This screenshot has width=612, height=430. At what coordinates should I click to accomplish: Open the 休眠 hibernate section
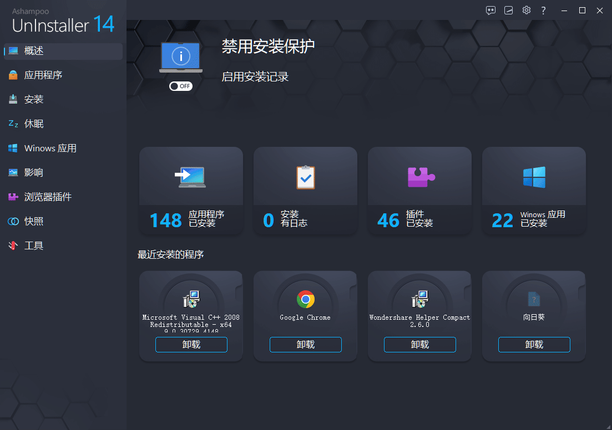click(x=63, y=124)
